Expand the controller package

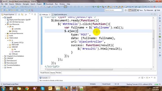click(10, 29)
